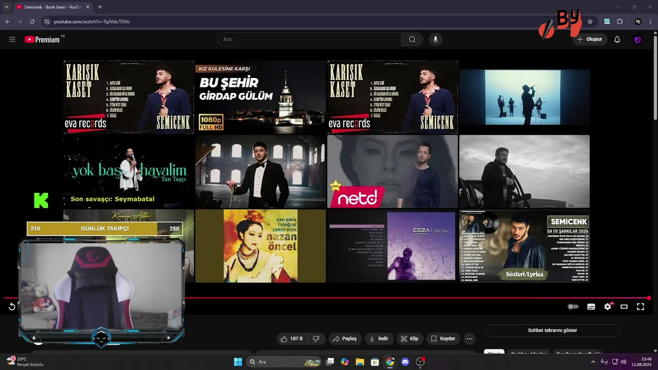Viewport: 658px width, 370px height.
Task: View site information icon in address bar
Action: click(x=46, y=22)
